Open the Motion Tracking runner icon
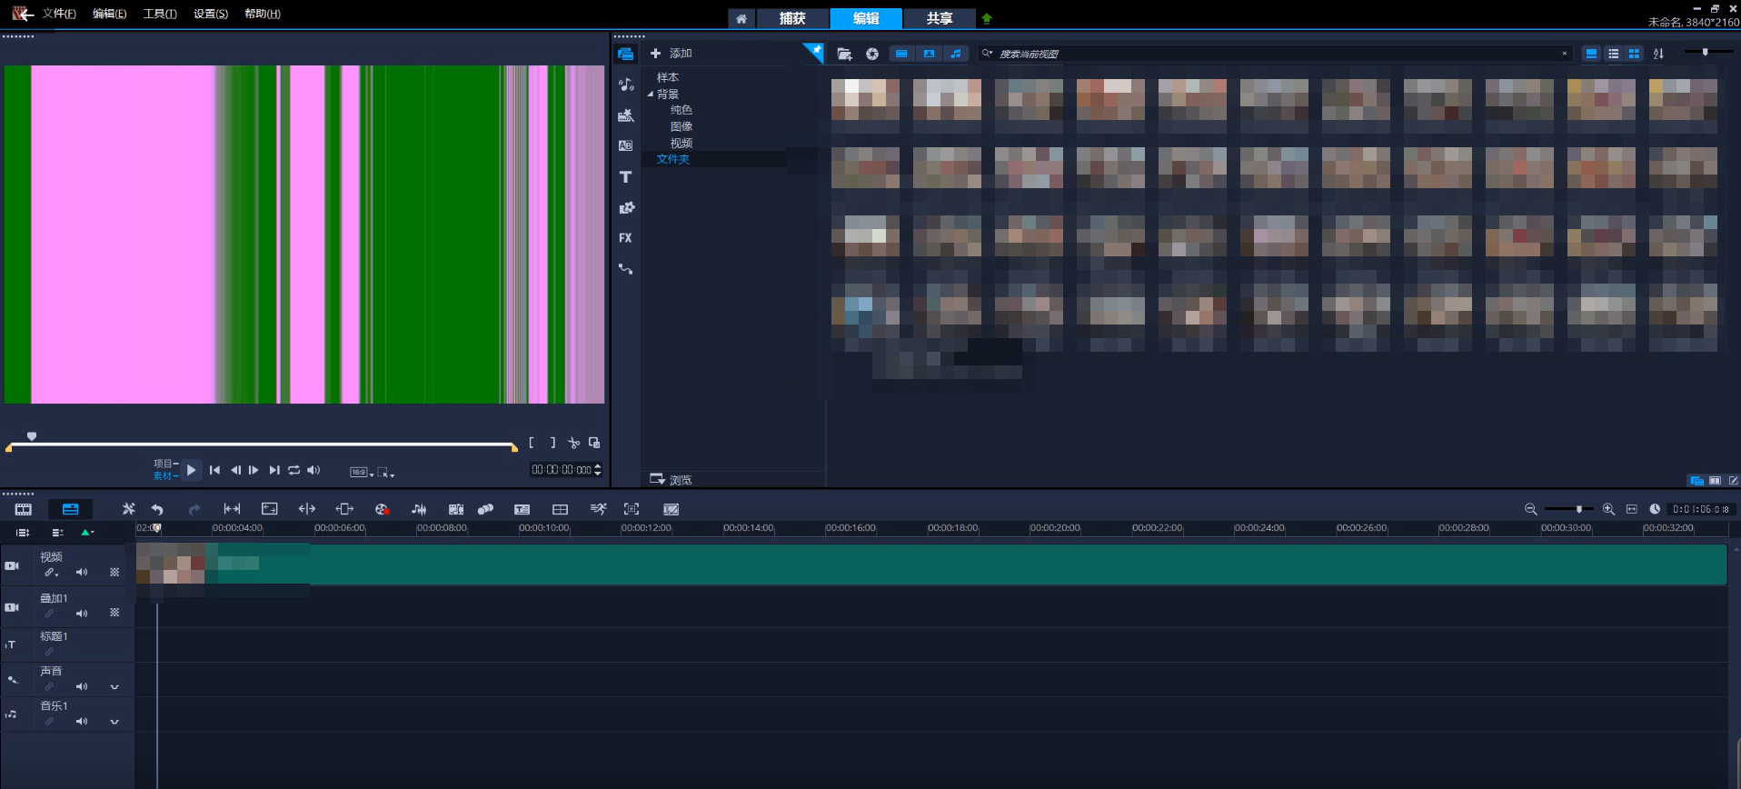 [598, 509]
